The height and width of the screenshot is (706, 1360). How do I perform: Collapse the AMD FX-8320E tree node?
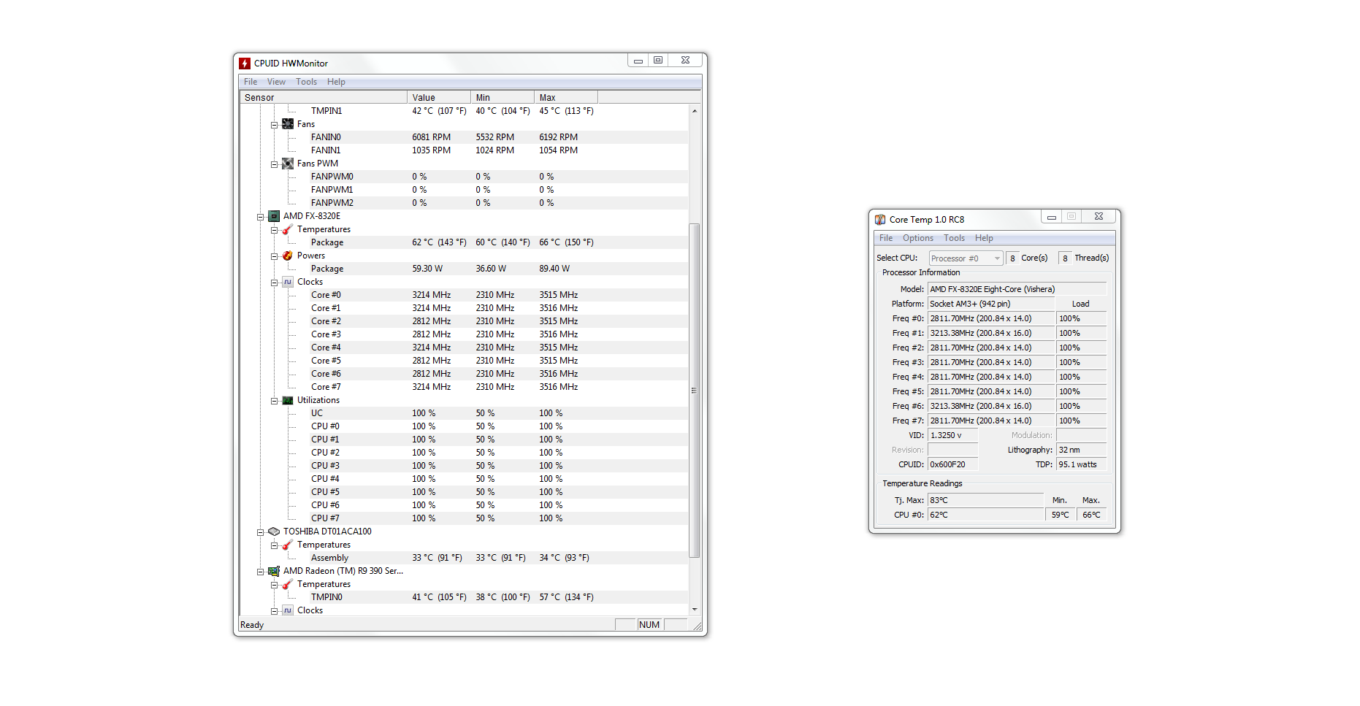coord(261,217)
